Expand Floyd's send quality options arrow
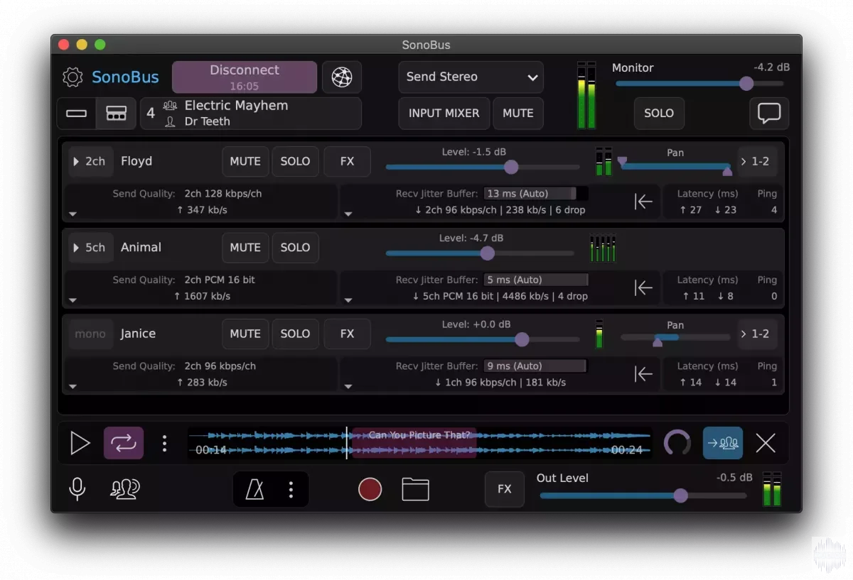Screen dimensions: 853x580 click(73, 214)
